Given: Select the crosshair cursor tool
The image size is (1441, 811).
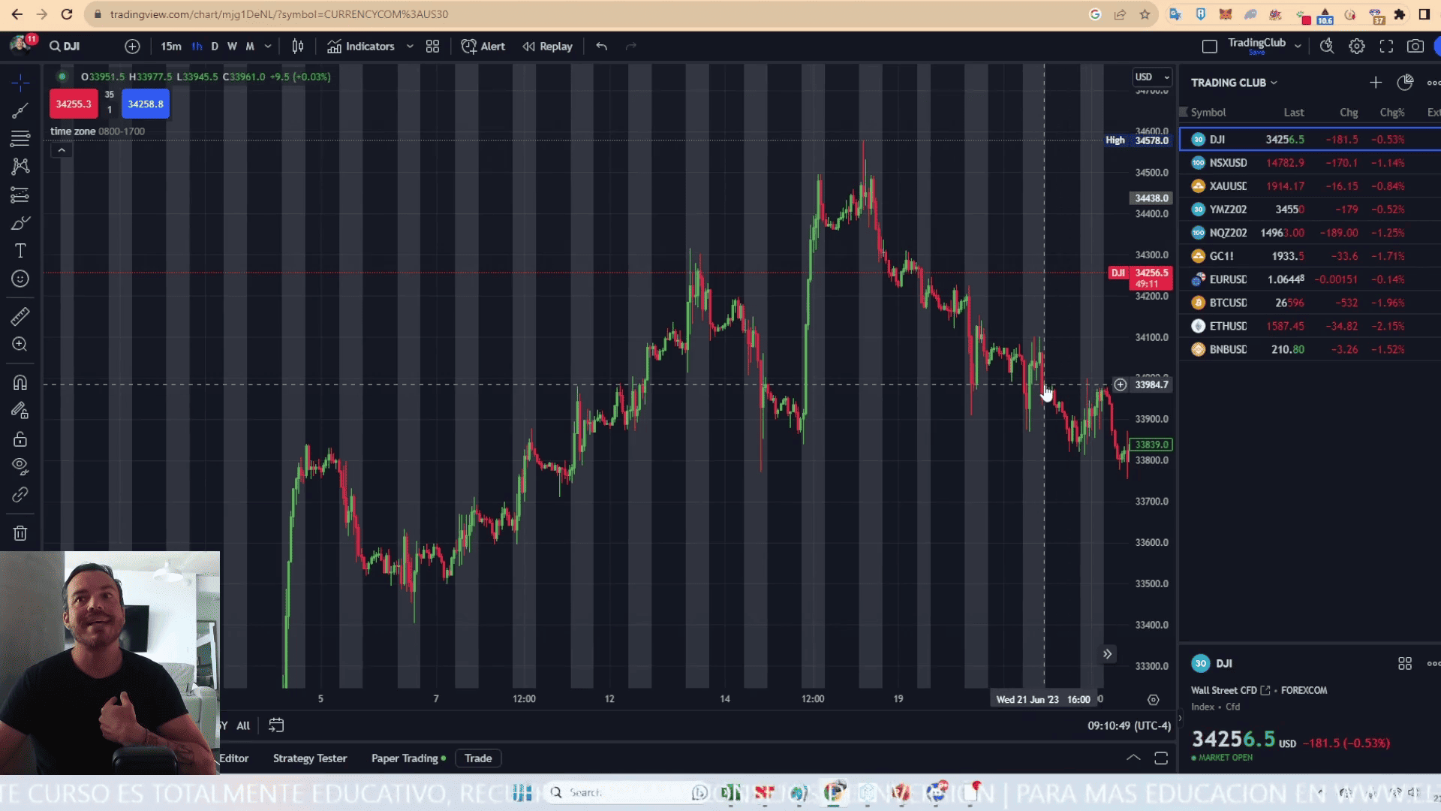Looking at the screenshot, I should [20, 82].
